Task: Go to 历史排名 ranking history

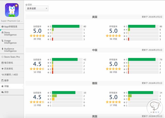Action: tap(12, 69)
